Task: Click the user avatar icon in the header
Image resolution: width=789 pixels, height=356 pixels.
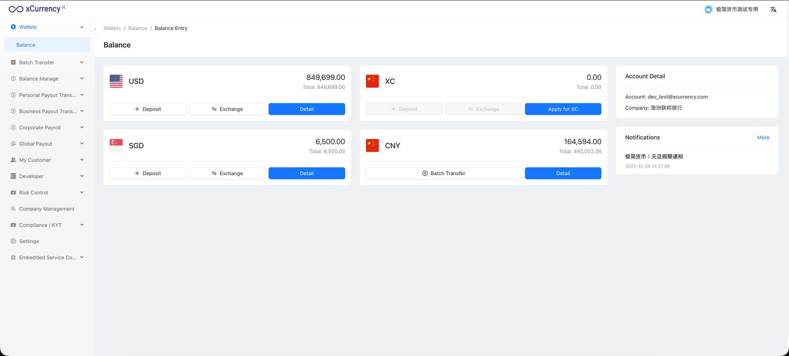Action: click(708, 10)
